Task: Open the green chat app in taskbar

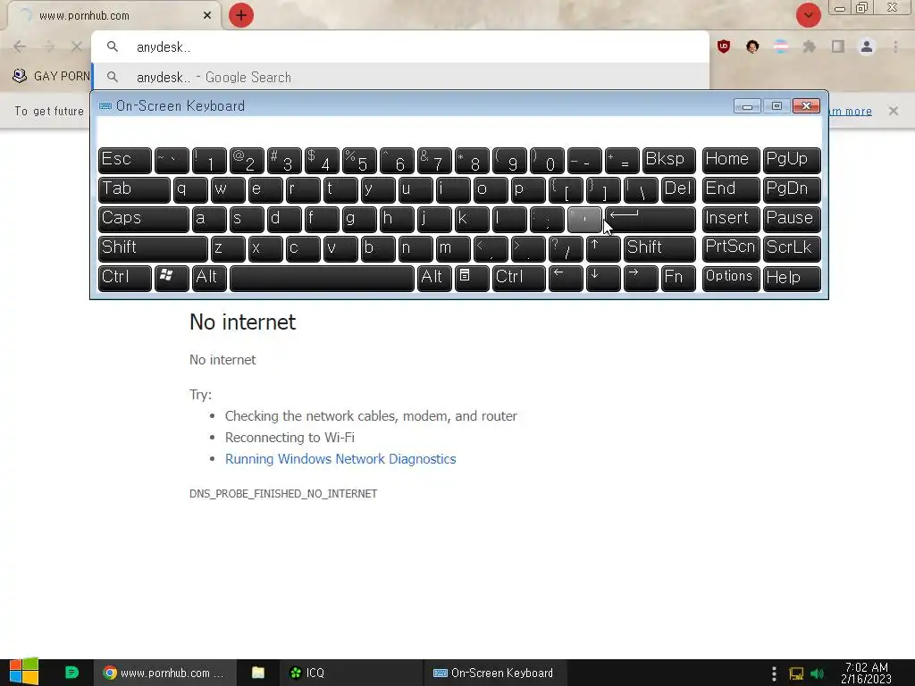Action: point(71,673)
